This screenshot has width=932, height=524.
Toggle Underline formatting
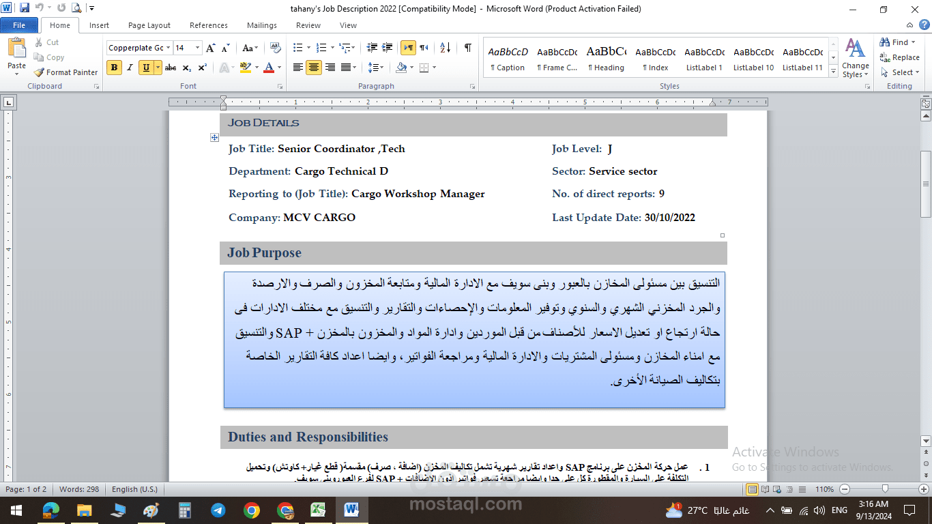click(146, 68)
